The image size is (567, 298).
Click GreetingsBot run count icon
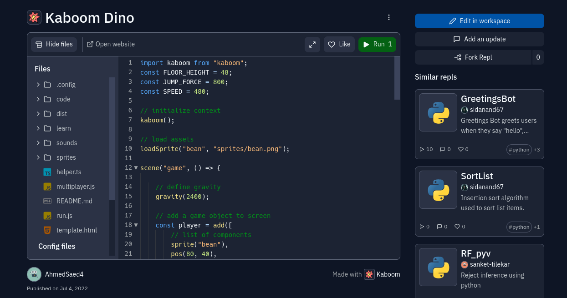[x=422, y=149]
